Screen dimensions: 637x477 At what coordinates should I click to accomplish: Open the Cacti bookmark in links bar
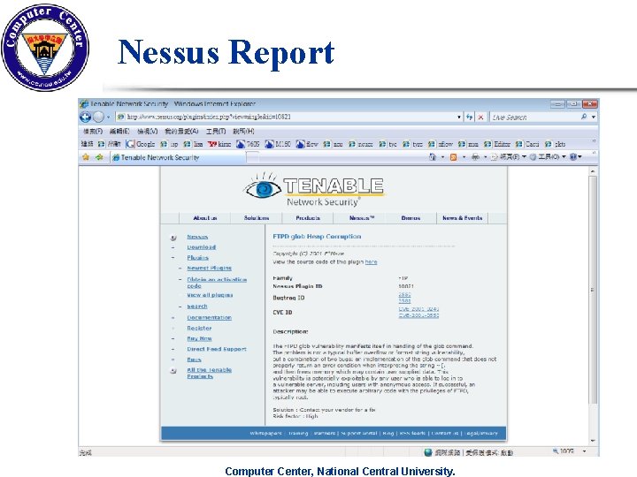(x=527, y=144)
